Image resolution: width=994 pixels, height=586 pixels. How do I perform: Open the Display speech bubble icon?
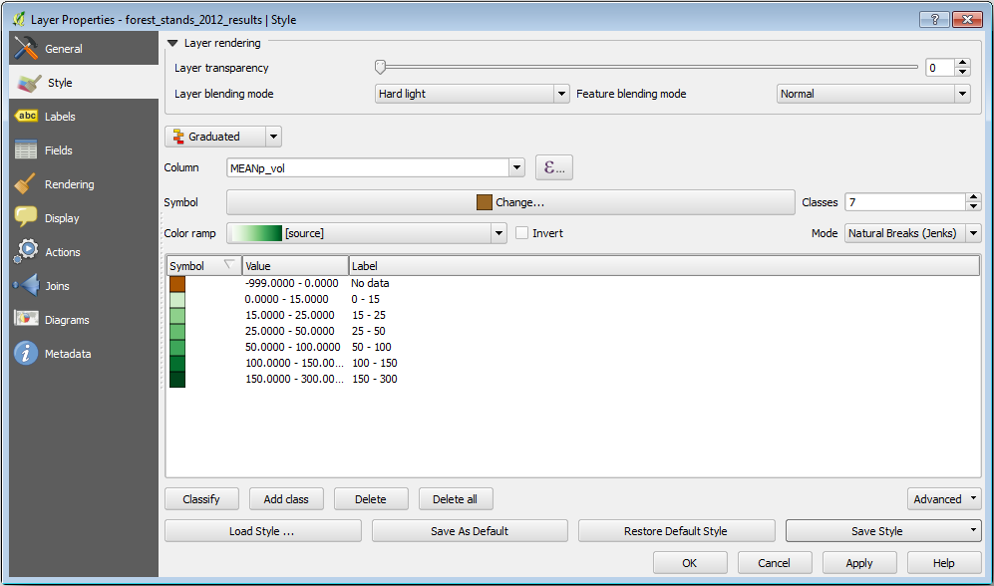(x=27, y=218)
